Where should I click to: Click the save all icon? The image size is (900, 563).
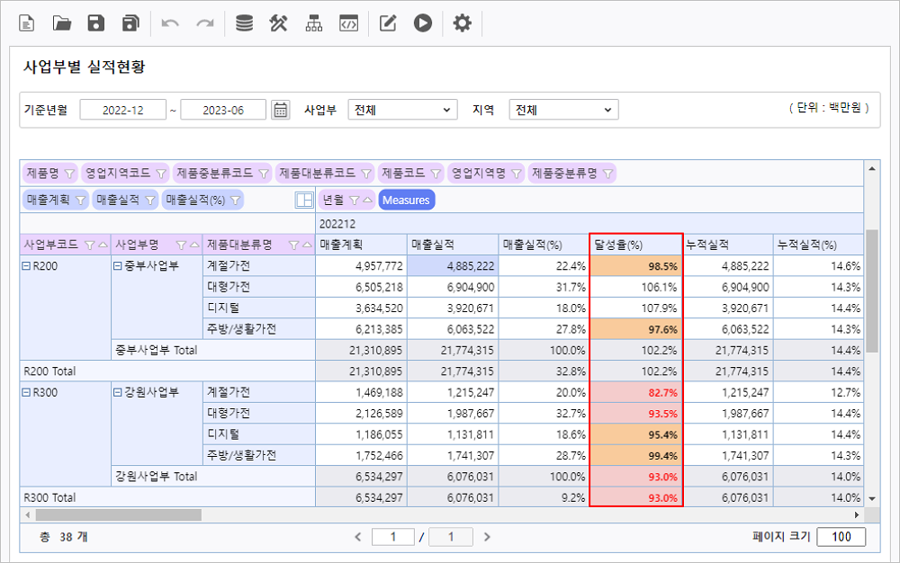131,23
